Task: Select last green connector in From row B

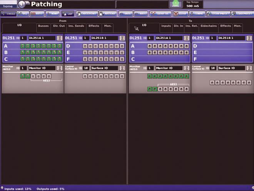Action: [60, 52]
